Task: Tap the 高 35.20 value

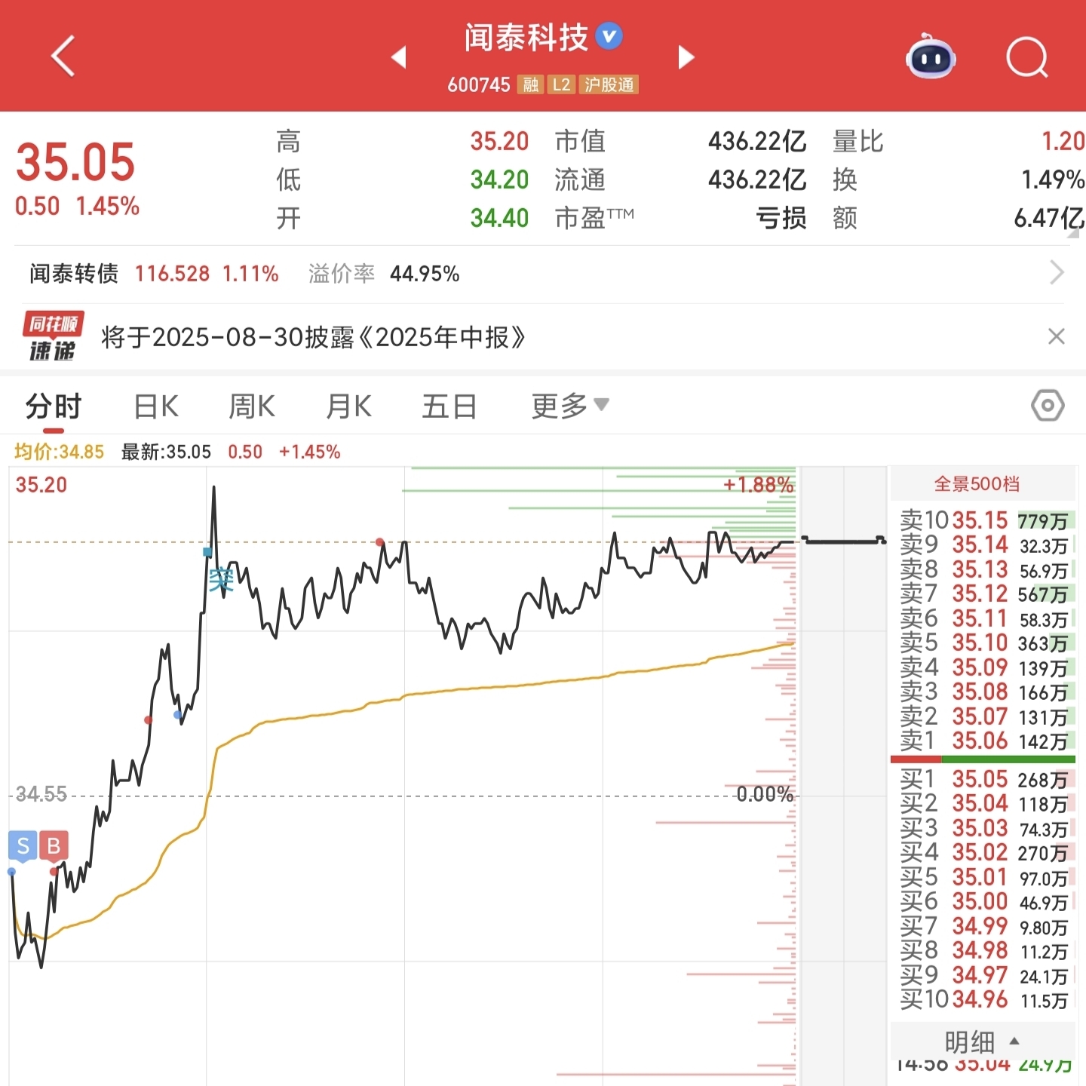Action: tap(499, 141)
